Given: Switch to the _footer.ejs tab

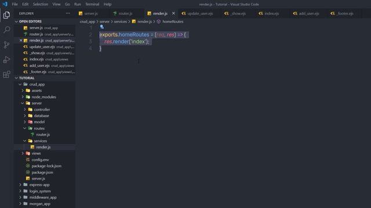Looking at the screenshot, I should [345, 13].
